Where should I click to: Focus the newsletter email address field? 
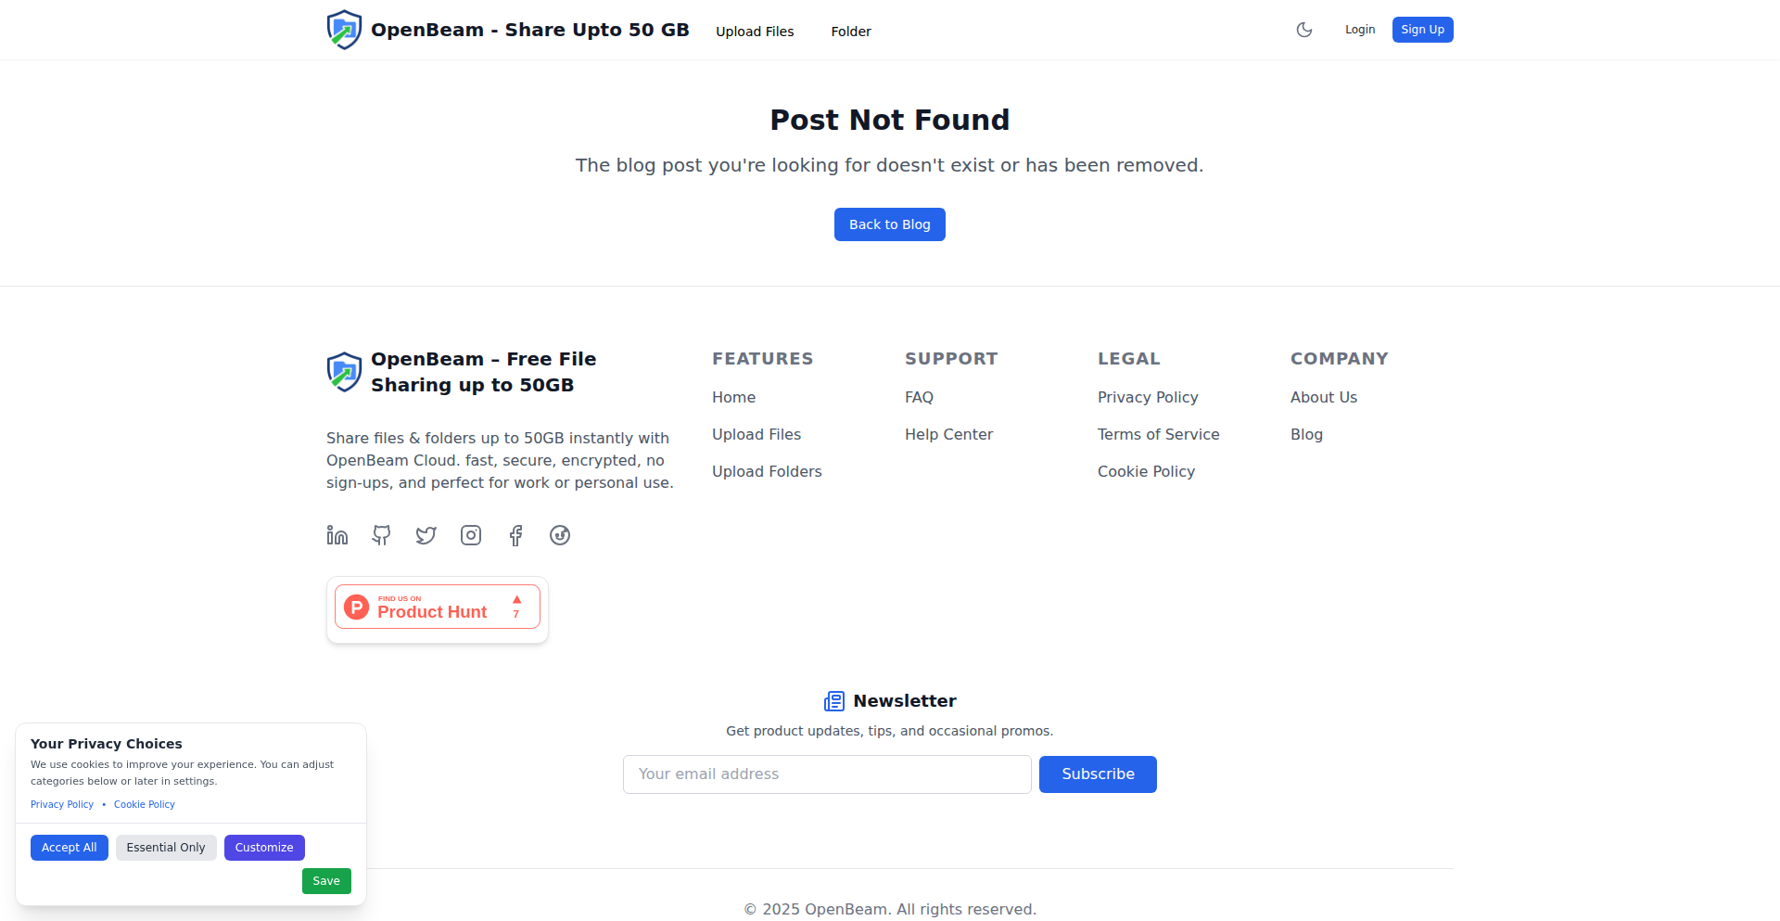pyautogui.click(x=827, y=774)
